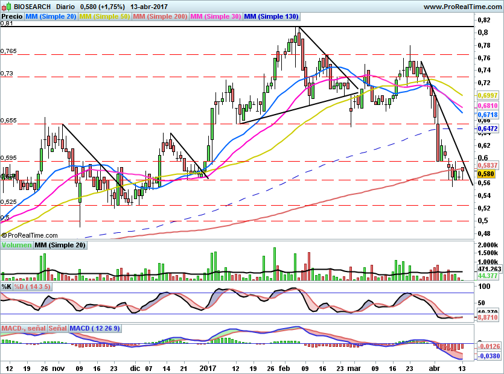Click the MACD (12 26 9) label
The width and height of the screenshot is (504, 374).
[95, 329]
